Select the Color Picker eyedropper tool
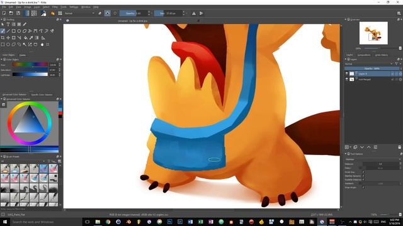The image size is (403, 226). click(x=31, y=38)
